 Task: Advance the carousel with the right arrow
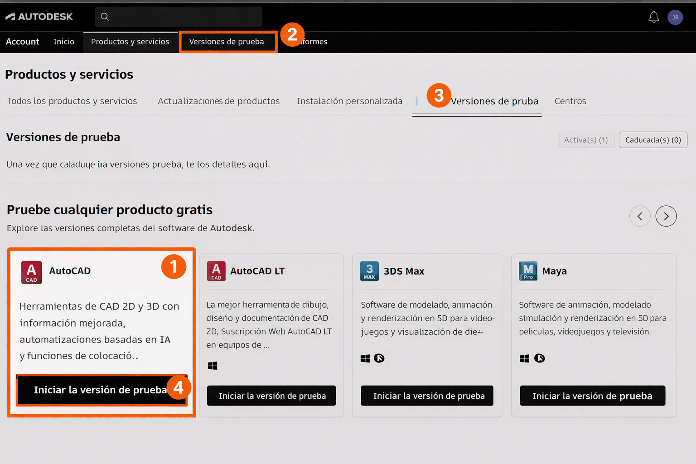[x=666, y=216]
